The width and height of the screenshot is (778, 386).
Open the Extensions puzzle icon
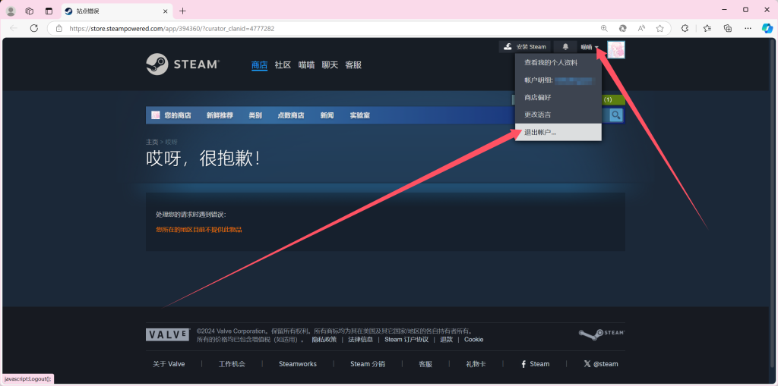coord(685,28)
